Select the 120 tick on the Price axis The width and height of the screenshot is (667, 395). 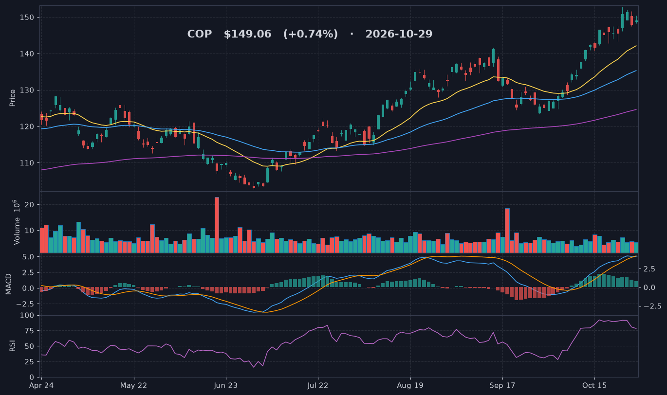[x=28, y=126]
